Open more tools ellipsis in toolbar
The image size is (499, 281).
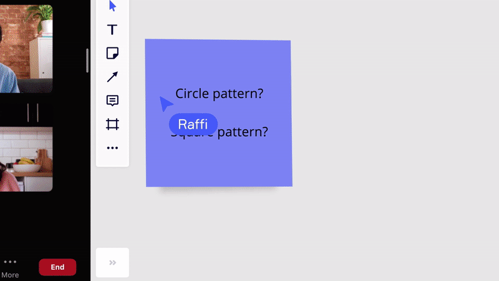tap(112, 148)
